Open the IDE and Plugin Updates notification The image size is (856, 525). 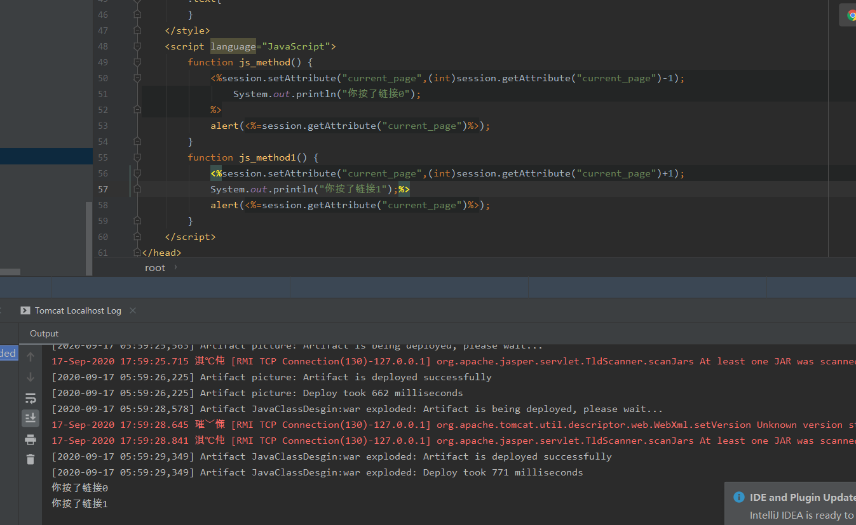click(802, 498)
